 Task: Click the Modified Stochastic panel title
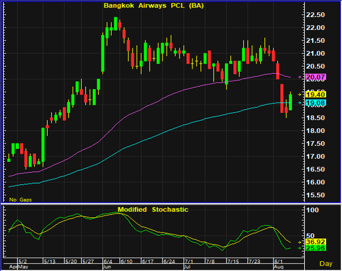[153, 209]
